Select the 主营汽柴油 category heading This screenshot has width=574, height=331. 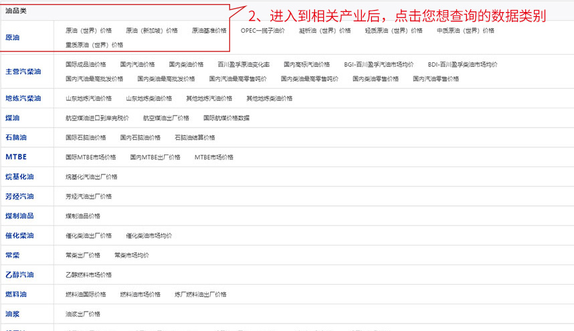[23, 72]
